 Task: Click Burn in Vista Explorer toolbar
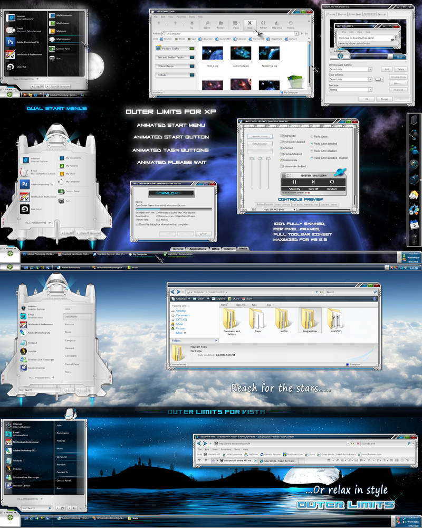click(x=247, y=299)
